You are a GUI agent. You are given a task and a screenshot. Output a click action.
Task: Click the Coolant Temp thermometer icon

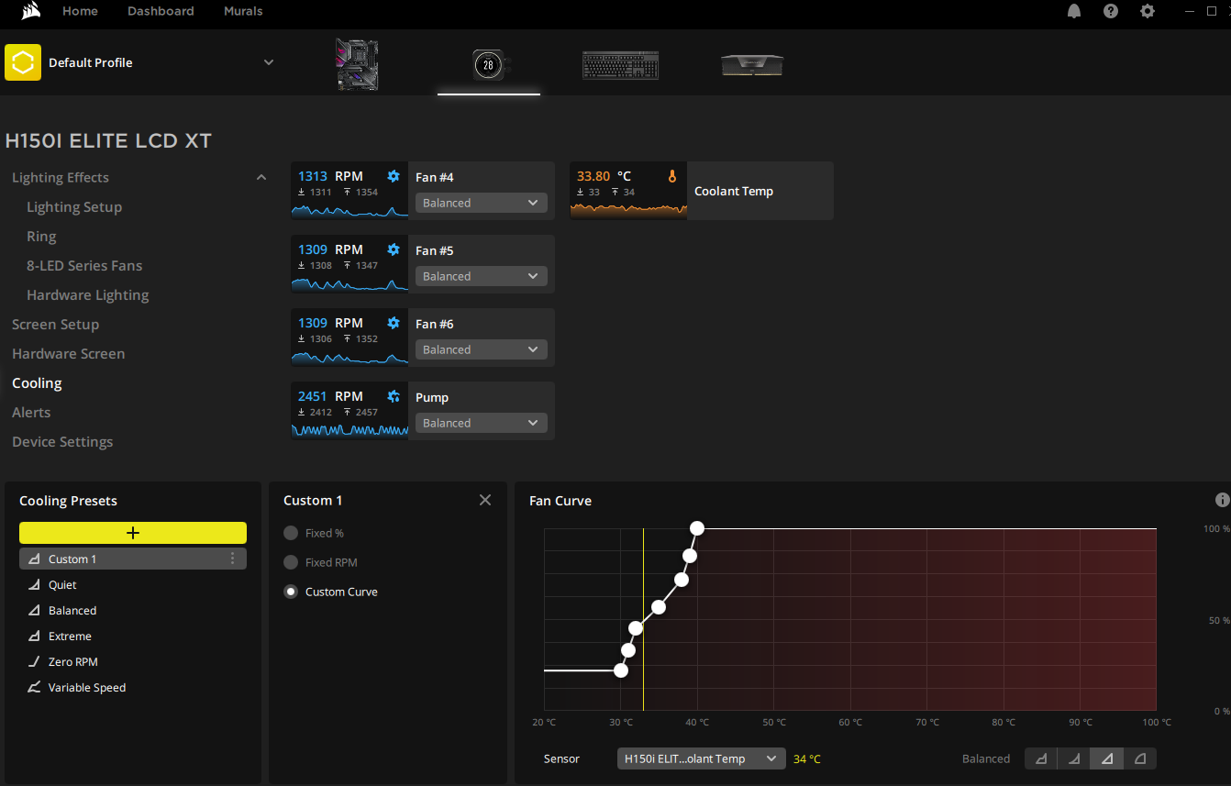(672, 176)
